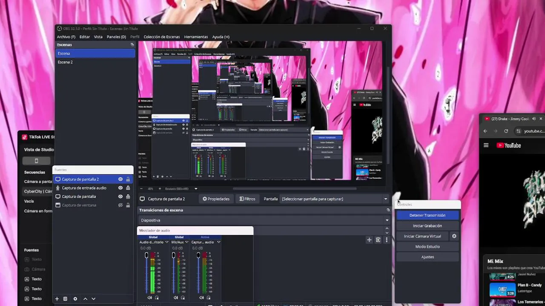Remove the scene transition with the trash icon
Screen dimensions: 545x306
coord(378,240)
